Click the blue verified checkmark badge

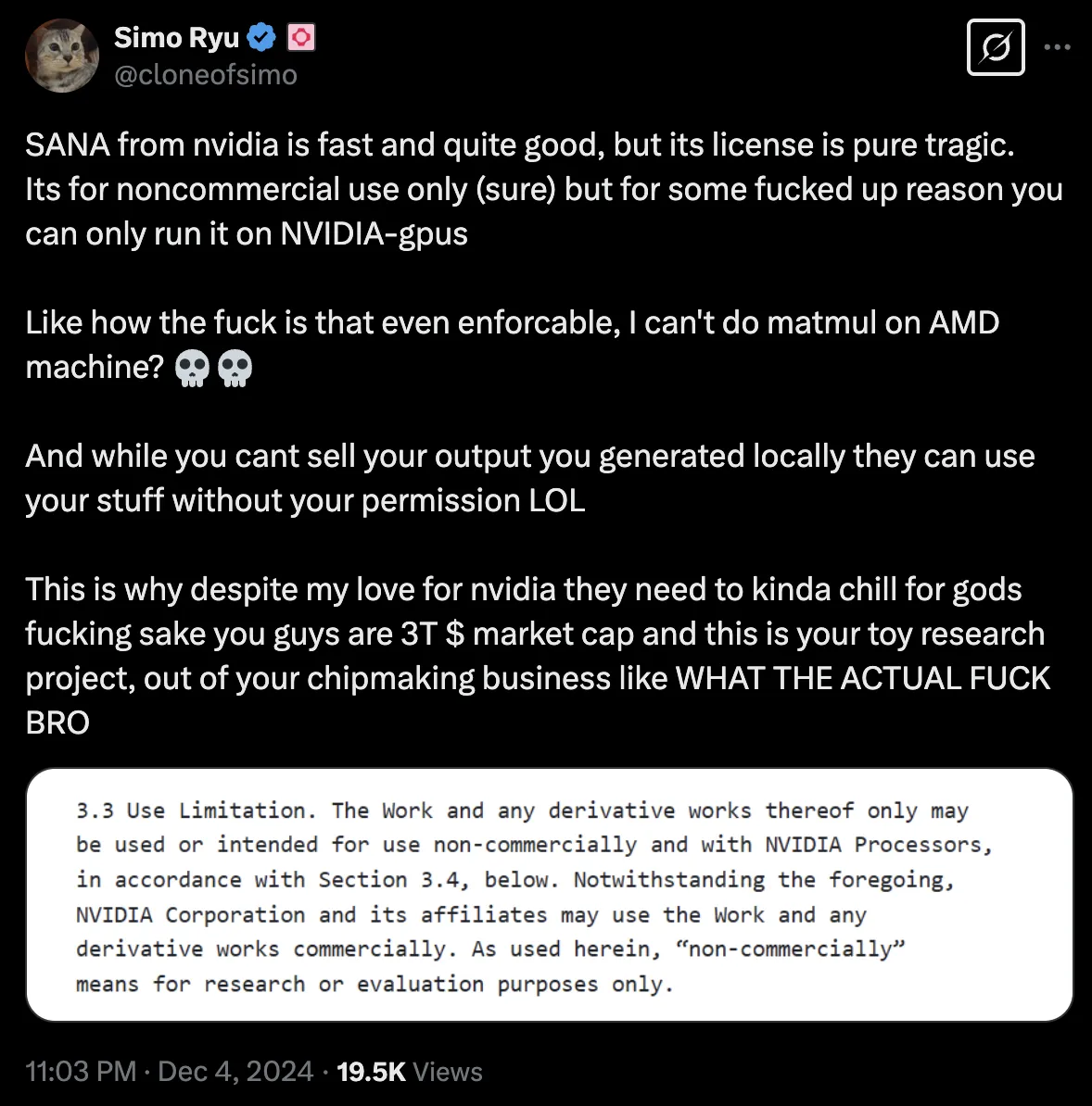pos(262,38)
